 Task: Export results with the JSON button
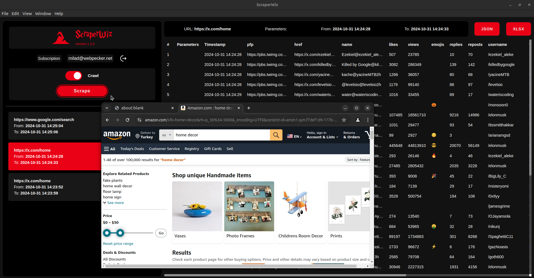(487, 29)
